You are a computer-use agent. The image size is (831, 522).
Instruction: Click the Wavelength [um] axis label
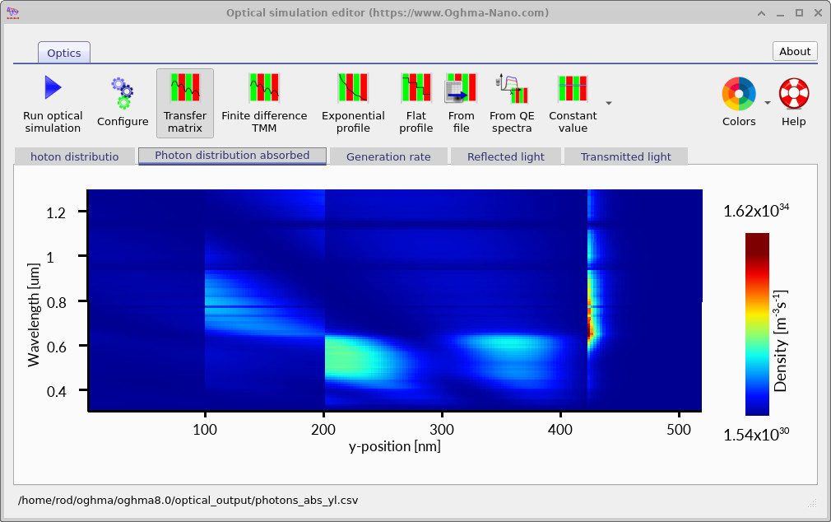click(x=34, y=315)
